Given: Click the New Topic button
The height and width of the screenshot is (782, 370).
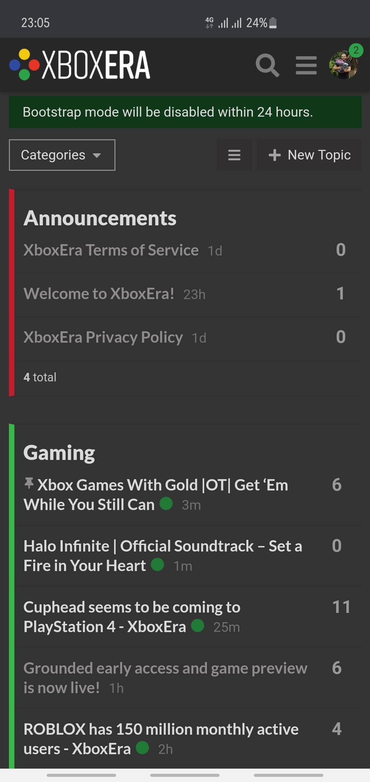Looking at the screenshot, I should click(310, 155).
